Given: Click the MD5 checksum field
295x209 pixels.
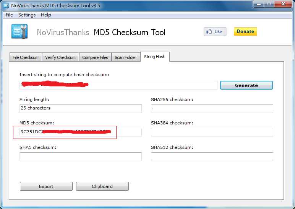Looking at the screenshot, I should point(81,132).
